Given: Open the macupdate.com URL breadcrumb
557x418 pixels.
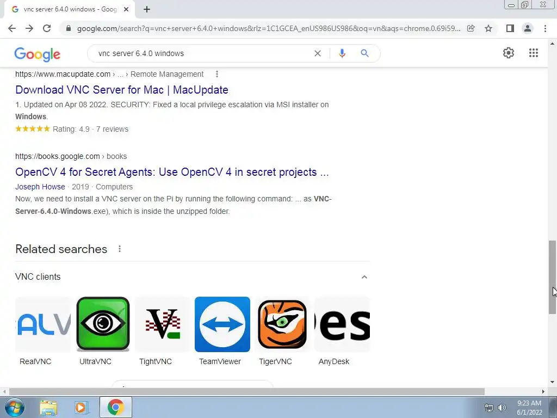Looking at the screenshot, I should click(x=109, y=74).
